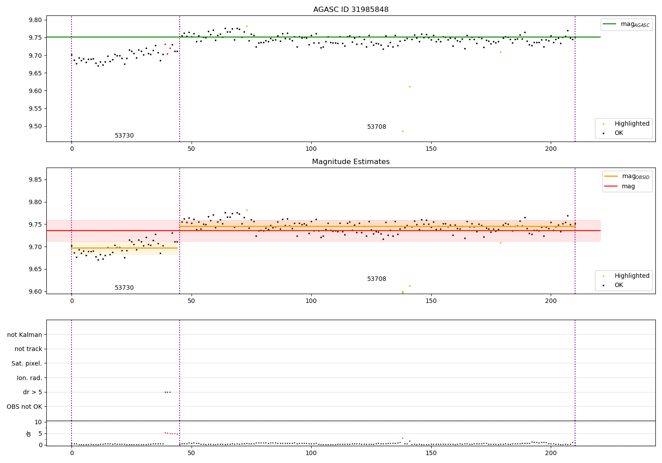Click the red dr points near 5 in bottom plot

coord(171,433)
